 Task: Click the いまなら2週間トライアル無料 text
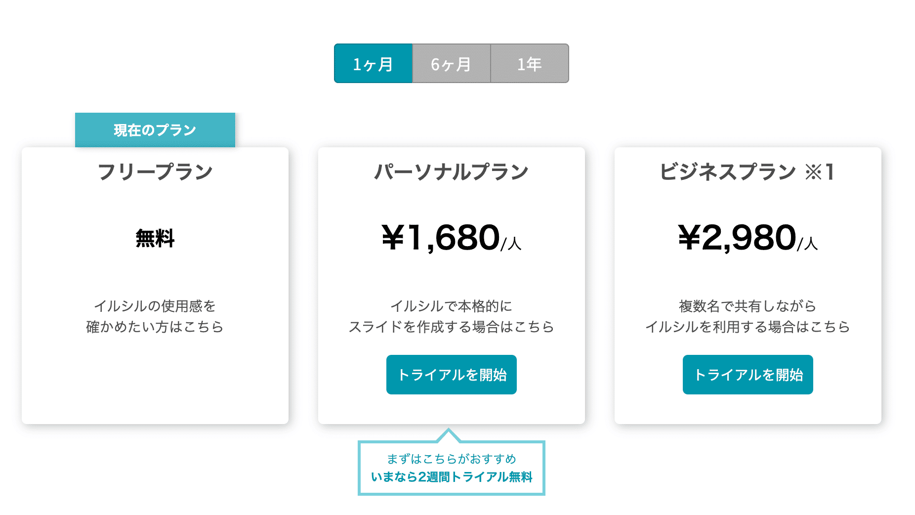[451, 477]
